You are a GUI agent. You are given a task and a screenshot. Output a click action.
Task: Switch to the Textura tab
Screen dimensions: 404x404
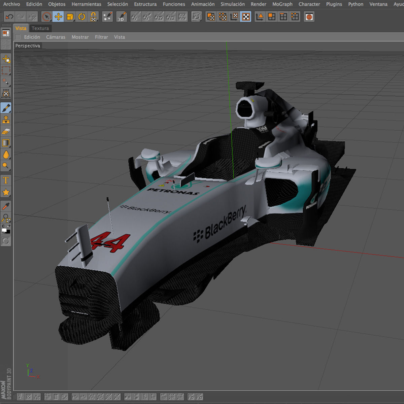40,28
